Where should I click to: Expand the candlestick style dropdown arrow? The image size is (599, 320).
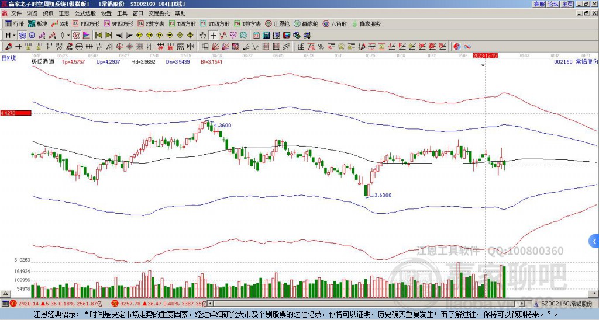(x=68, y=36)
